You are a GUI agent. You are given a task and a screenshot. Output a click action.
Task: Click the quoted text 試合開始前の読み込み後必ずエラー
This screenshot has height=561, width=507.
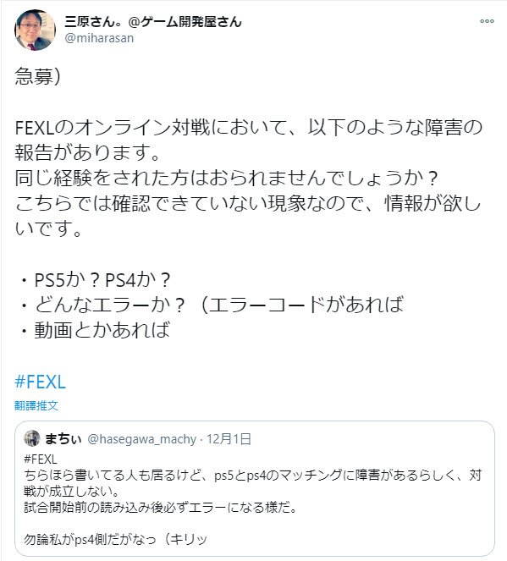click(125, 508)
